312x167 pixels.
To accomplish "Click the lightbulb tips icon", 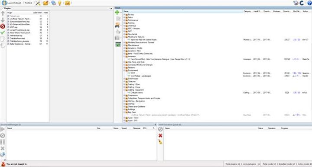I will click(x=59, y=3).
